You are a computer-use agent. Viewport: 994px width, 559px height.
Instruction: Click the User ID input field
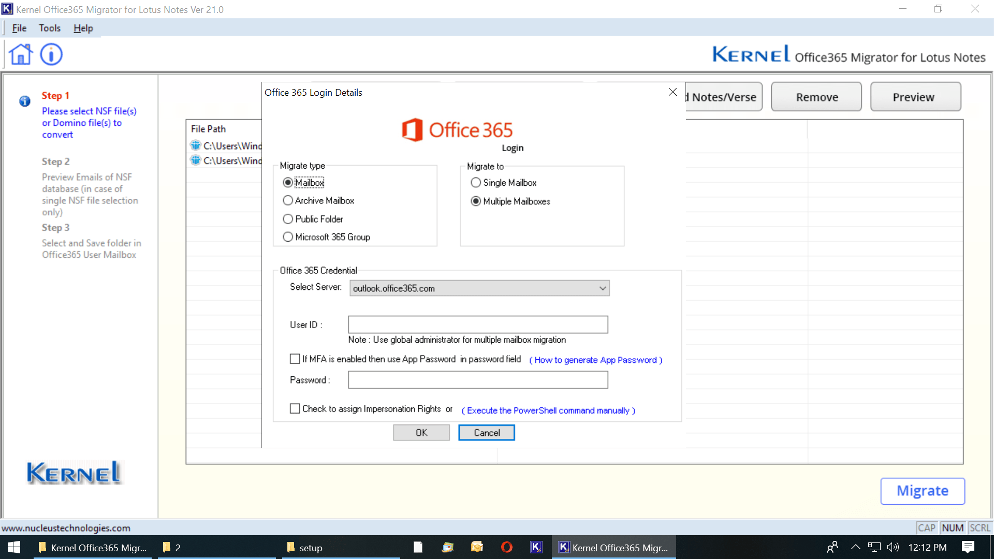[x=478, y=324]
